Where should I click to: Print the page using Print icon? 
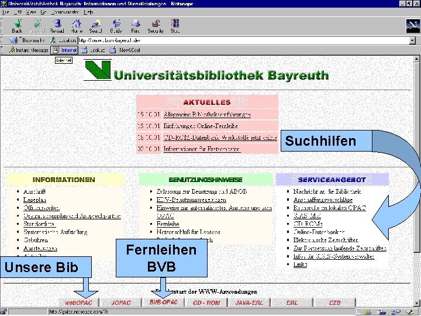point(136,26)
